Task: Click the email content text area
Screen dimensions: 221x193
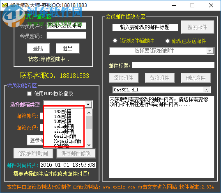Action: pyautogui.click(x=161, y=137)
